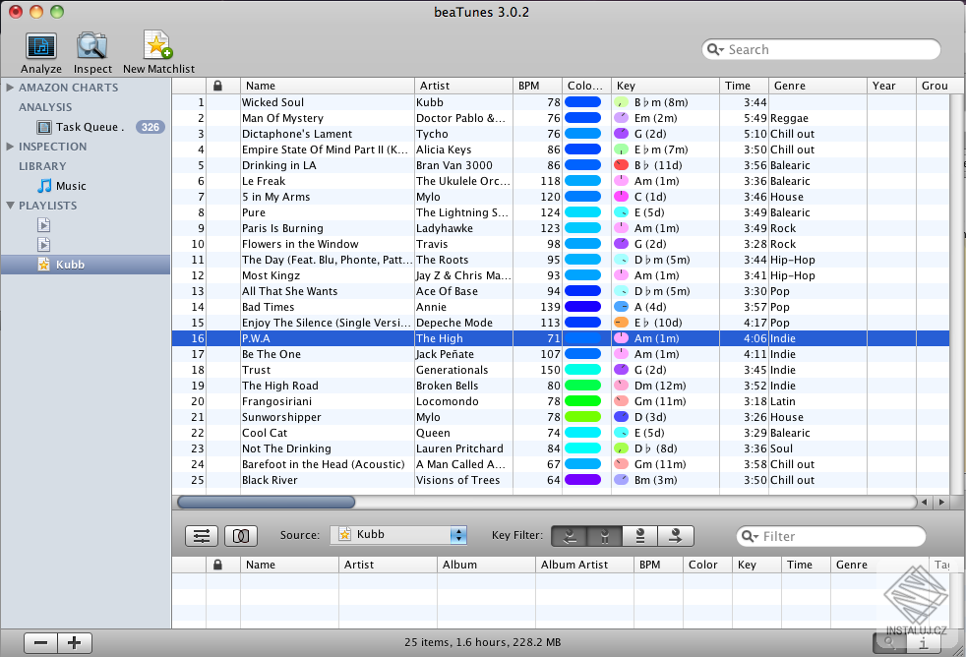966x657 pixels.
Task: Sort tracks by the BPM column
Action: pos(538,86)
